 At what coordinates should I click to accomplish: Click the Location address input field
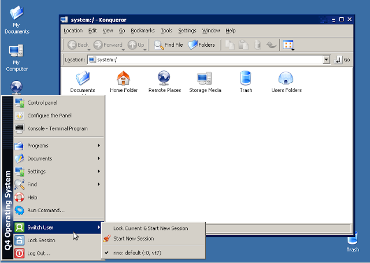(x=208, y=60)
